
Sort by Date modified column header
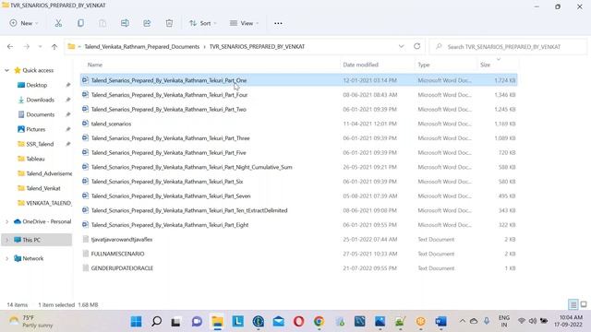[x=360, y=65]
